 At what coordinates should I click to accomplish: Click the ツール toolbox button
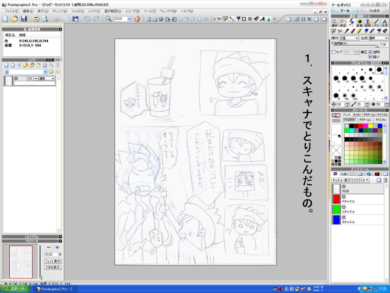[345, 11]
